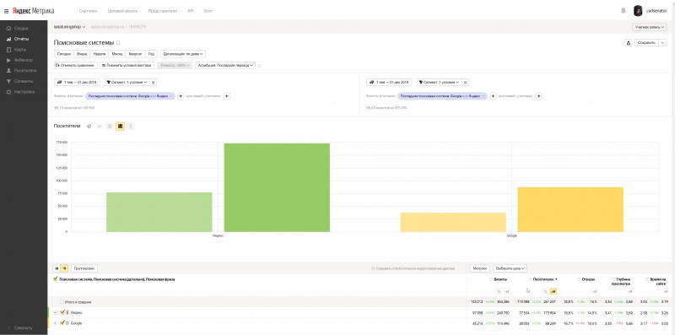This screenshot has height=335, width=675.
Task: Select the Отказы column radio
Action: pos(580,279)
